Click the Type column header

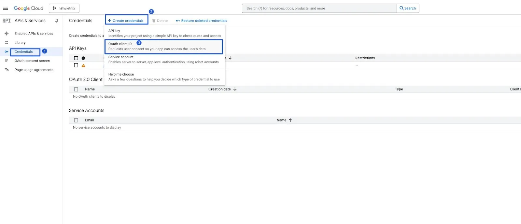(x=399, y=89)
